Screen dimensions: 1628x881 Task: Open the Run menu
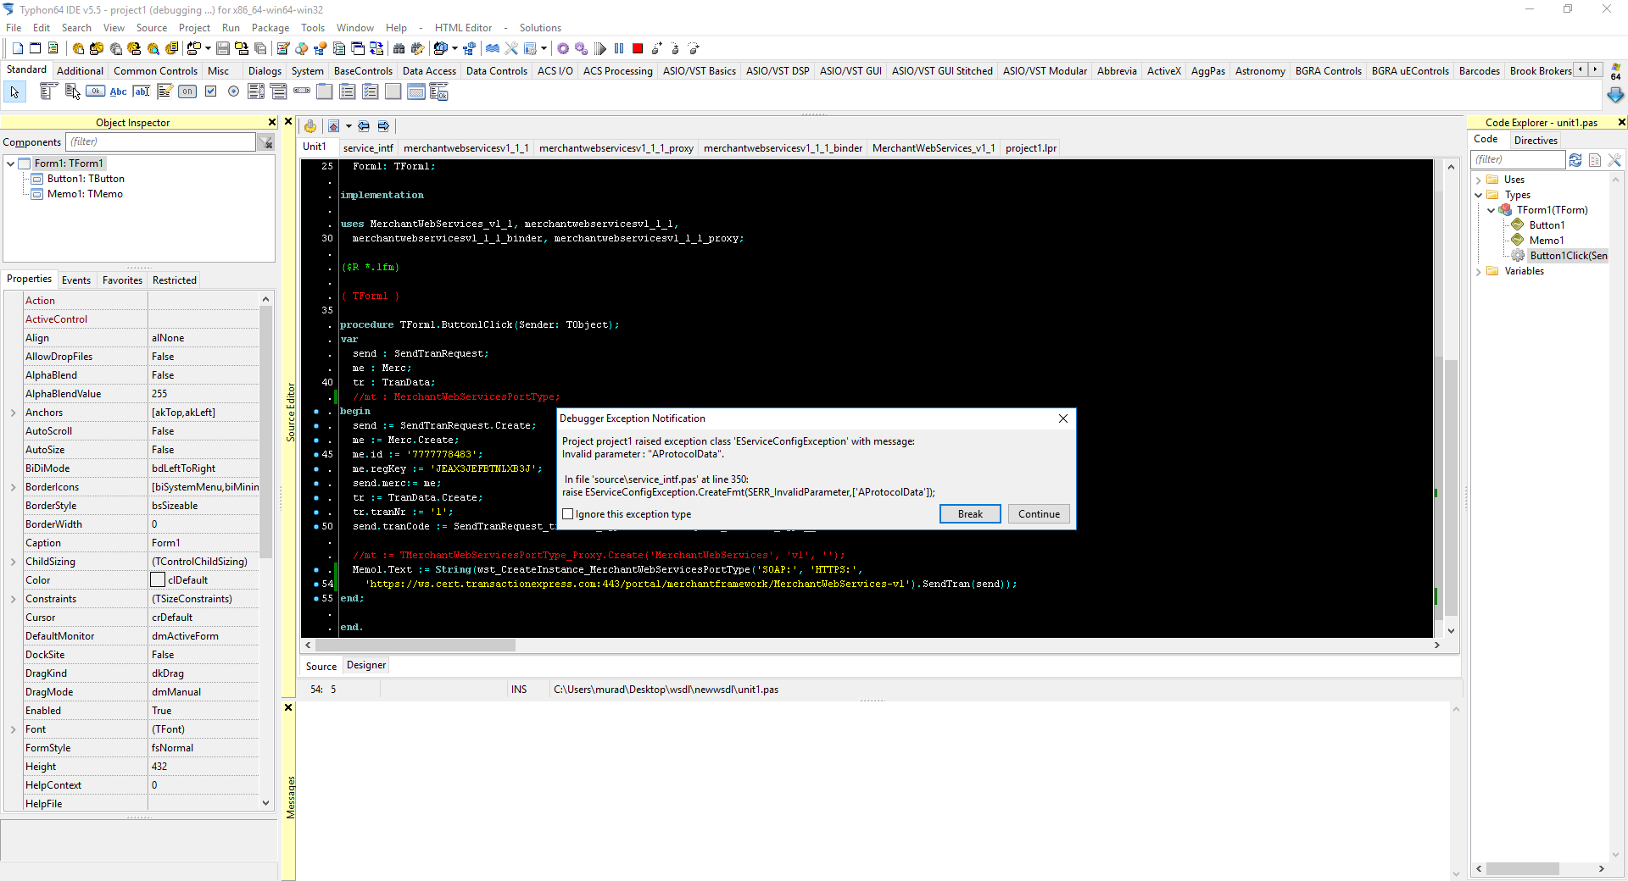(231, 28)
